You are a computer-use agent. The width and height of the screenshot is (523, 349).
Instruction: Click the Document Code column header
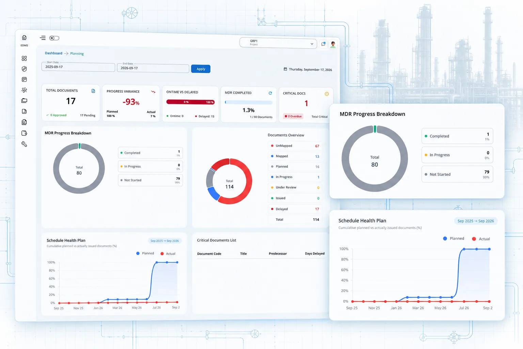point(209,254)
